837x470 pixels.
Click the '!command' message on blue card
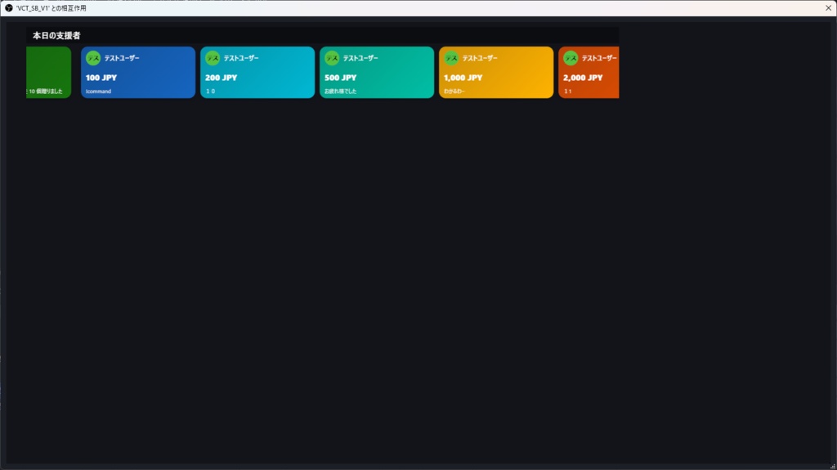coord(98,92)
